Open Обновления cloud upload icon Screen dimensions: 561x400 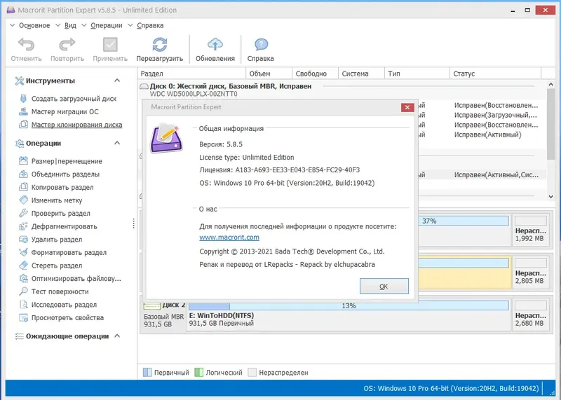215,44
